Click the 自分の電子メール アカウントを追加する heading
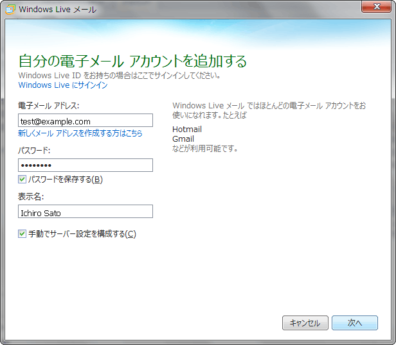Viewport: 396px width, 345px height. (132, 61)
